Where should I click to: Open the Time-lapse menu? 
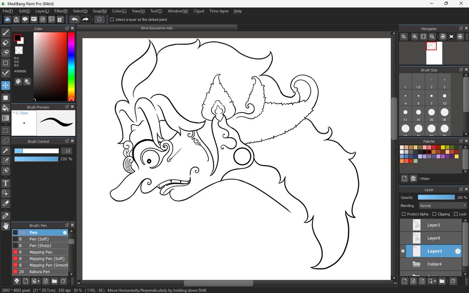coord(219,11)
